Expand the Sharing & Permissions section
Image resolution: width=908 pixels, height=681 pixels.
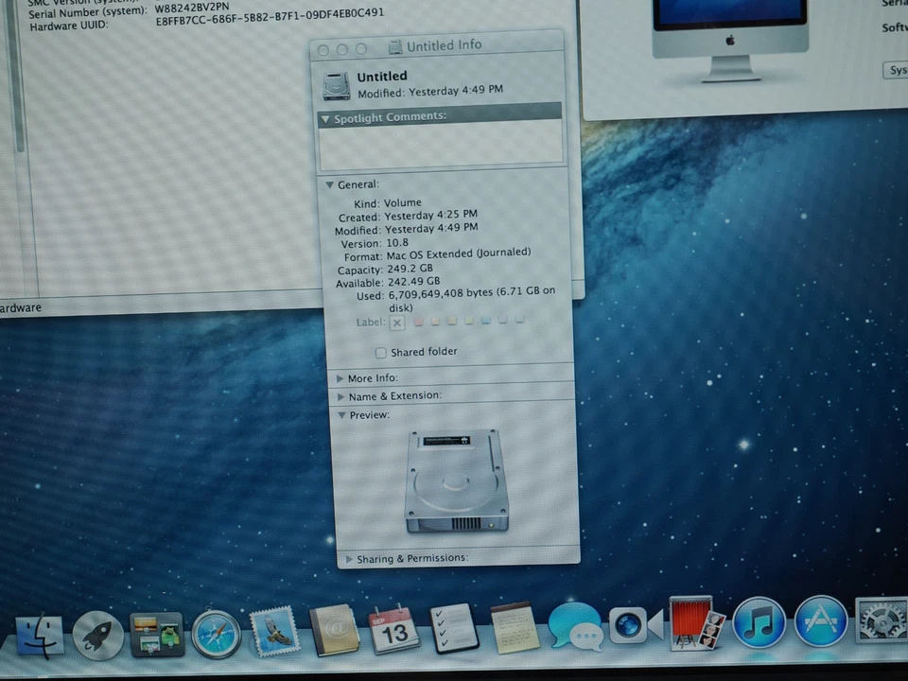click(349, 558)
